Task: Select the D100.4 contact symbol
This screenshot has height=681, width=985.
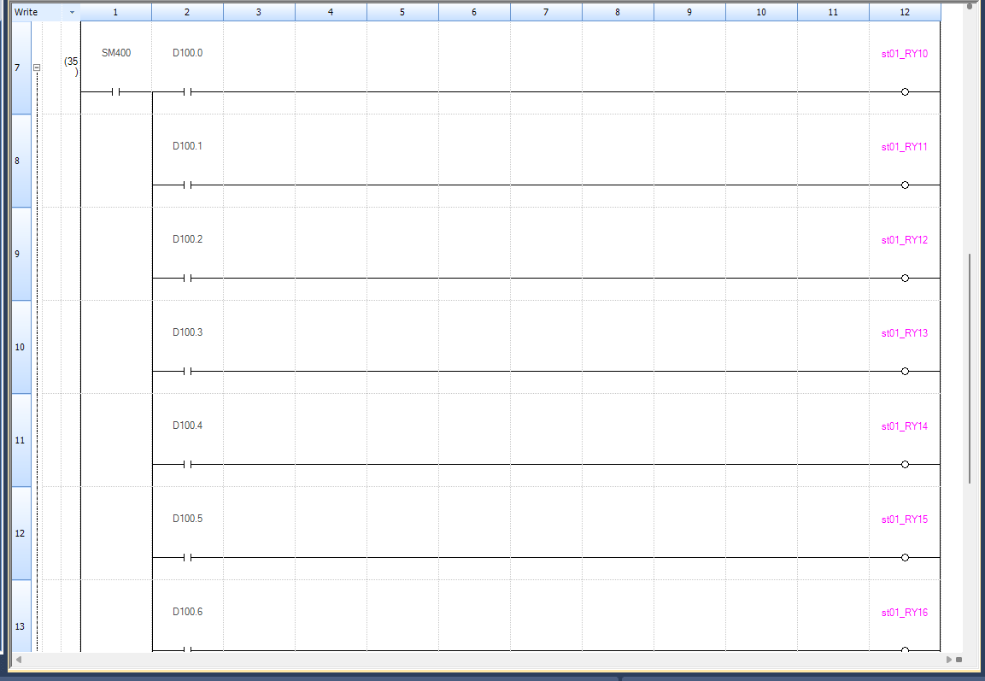Action: click(187, 464)
